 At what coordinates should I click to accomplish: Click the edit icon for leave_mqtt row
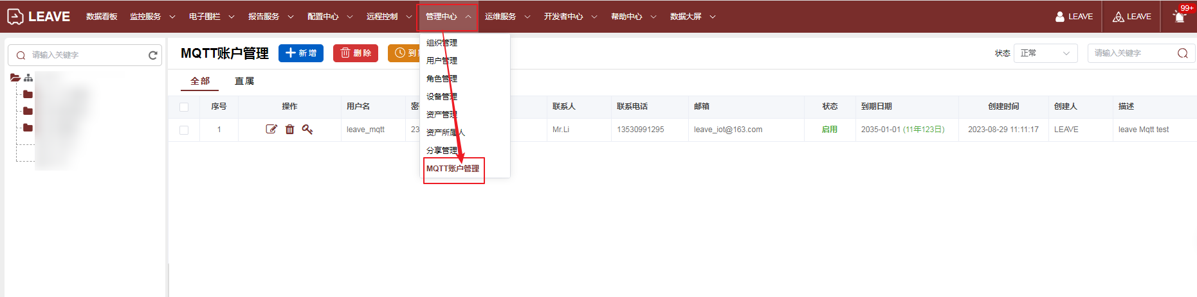click(x=271, y=130)
